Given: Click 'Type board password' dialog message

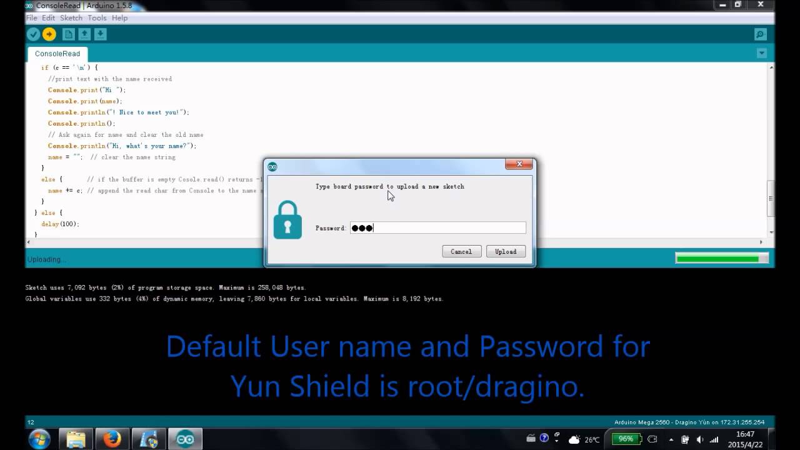Looking at the screenshot, I should pos(389,186).
